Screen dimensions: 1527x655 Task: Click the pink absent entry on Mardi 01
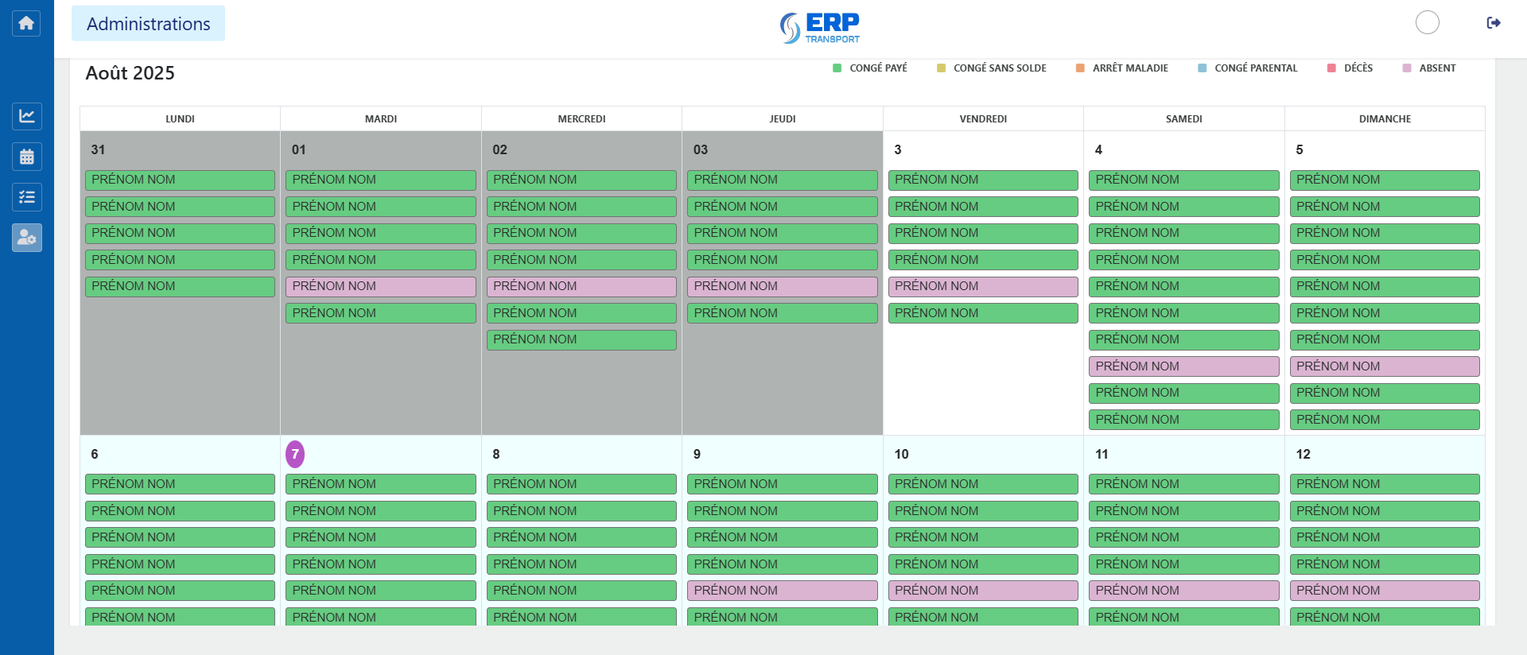[x=380, y=286]
